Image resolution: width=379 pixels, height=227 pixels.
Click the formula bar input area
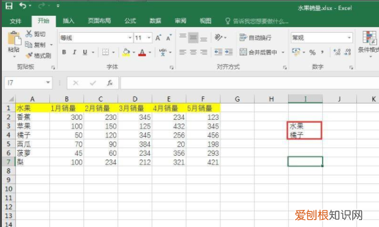click(x=250, y=83)
